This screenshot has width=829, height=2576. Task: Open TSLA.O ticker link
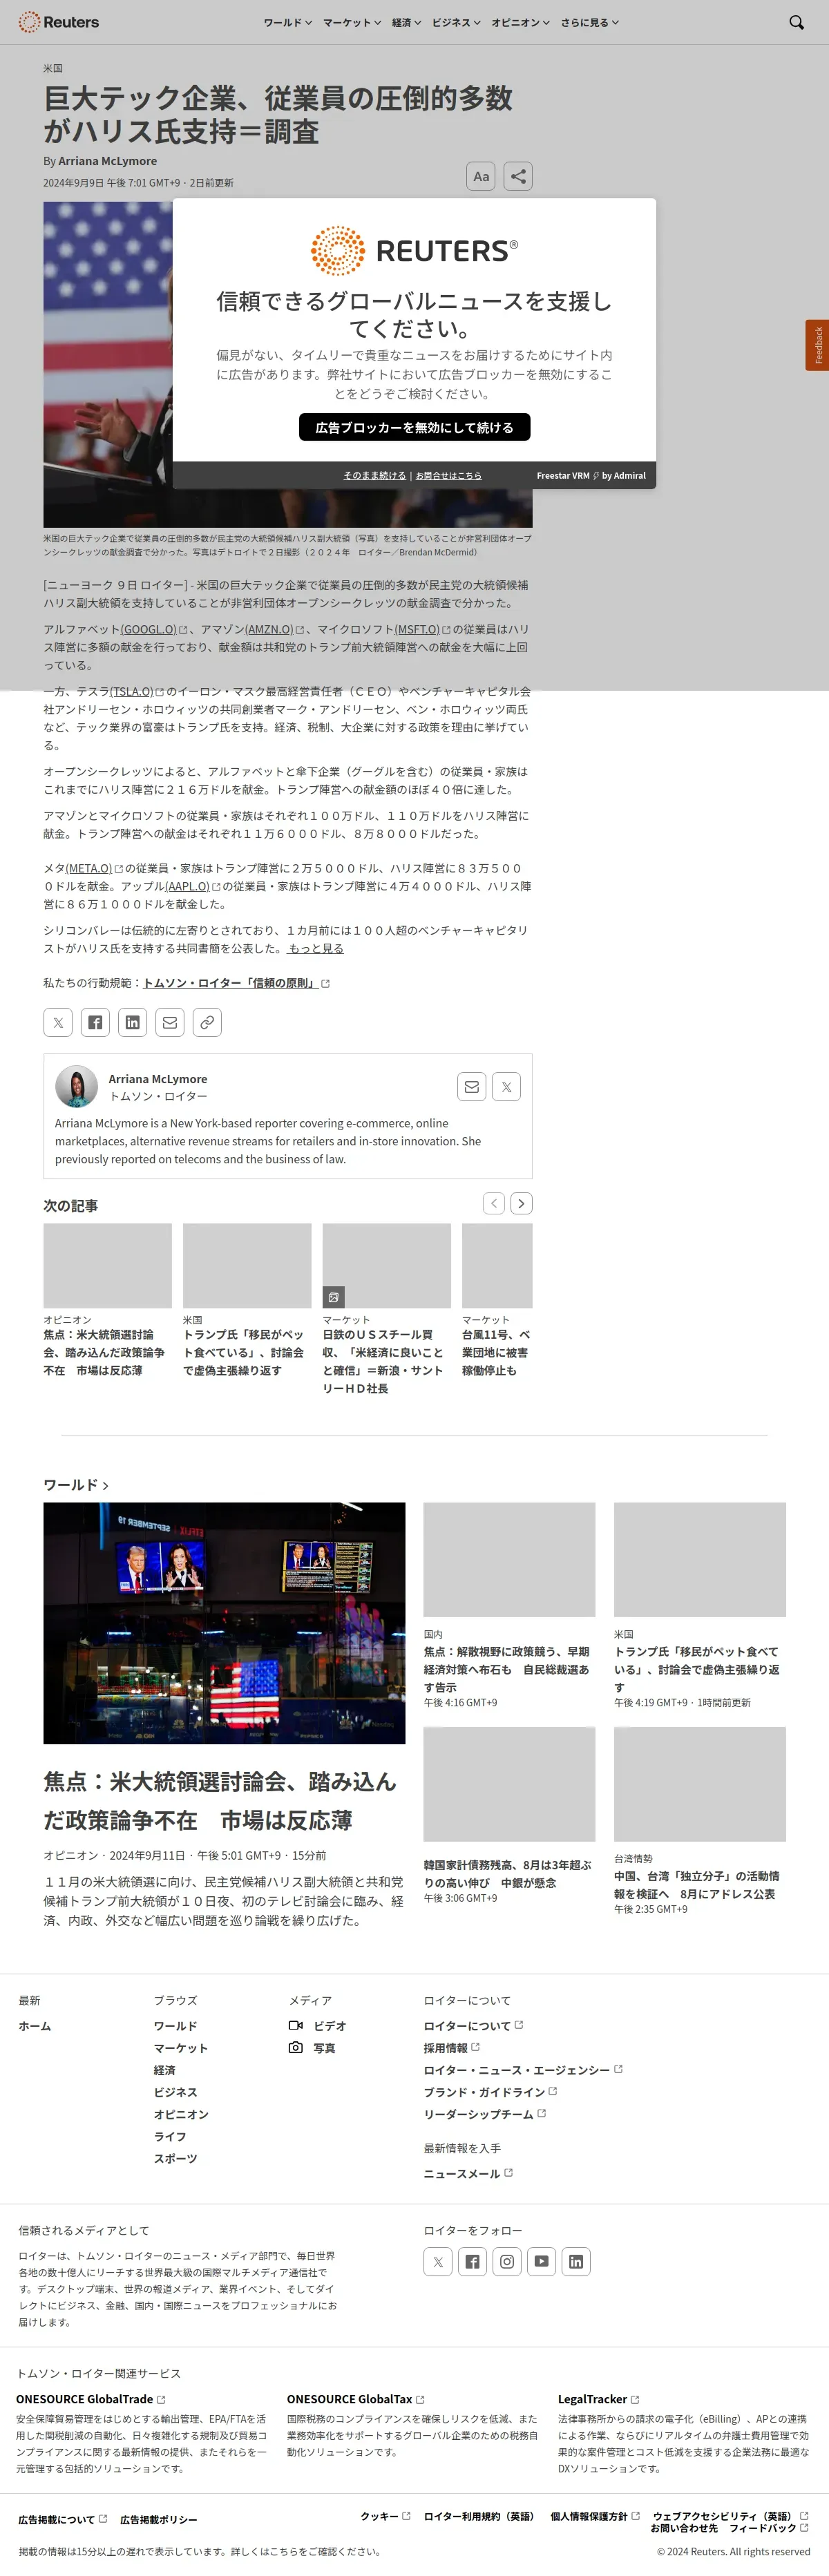coord(136,691)
